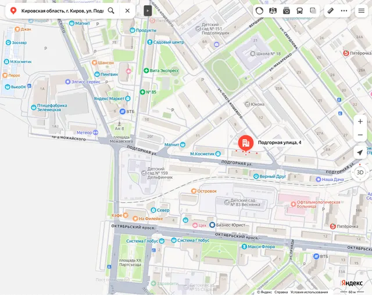The width and height of the screenshot is (372, 295).
Task: Click the search magnifier icon
Action: point(111,10)
